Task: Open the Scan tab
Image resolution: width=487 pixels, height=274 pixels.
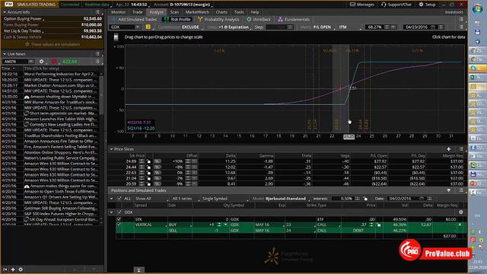Action: click(174, 12)
